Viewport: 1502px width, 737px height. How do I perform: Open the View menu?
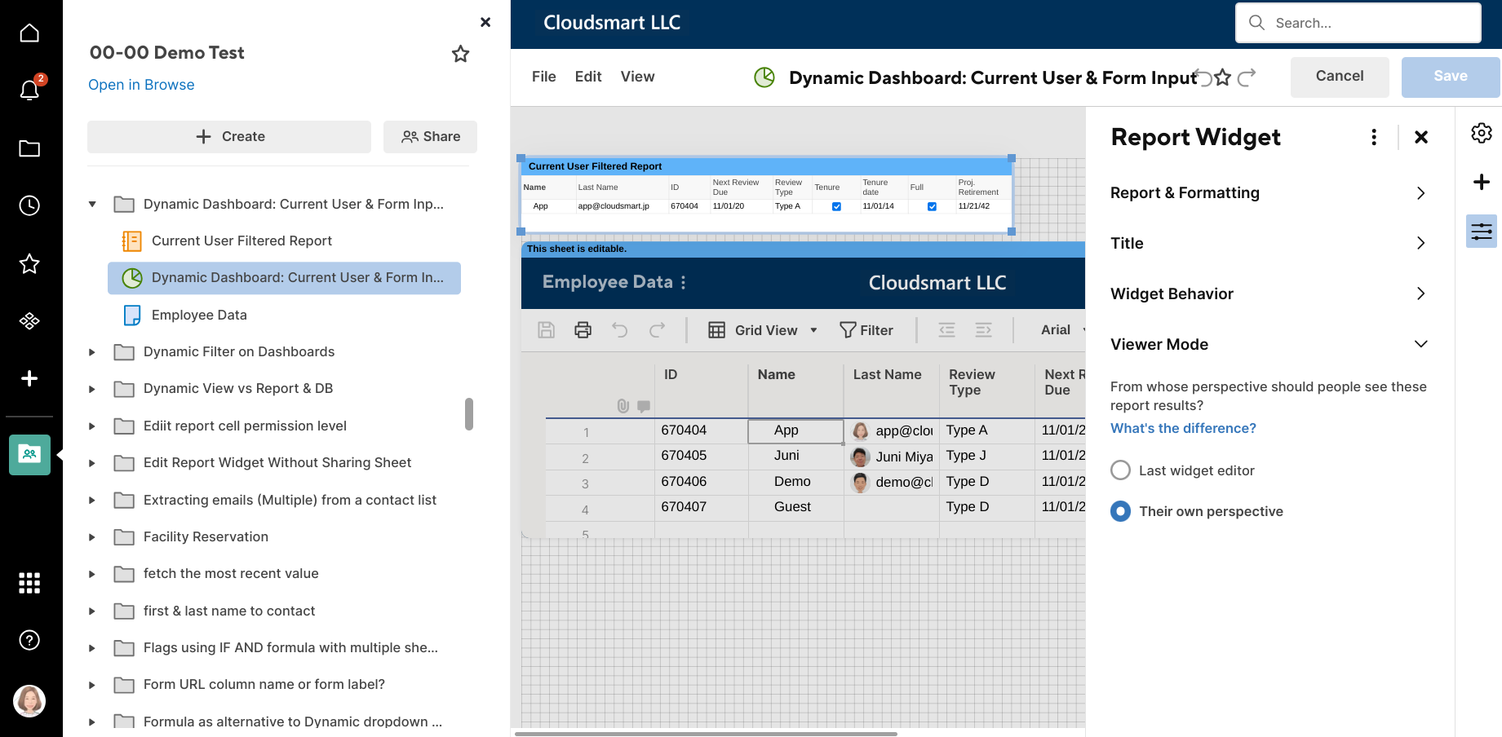coord(637,77)
